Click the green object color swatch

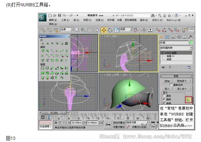[191, 42]
